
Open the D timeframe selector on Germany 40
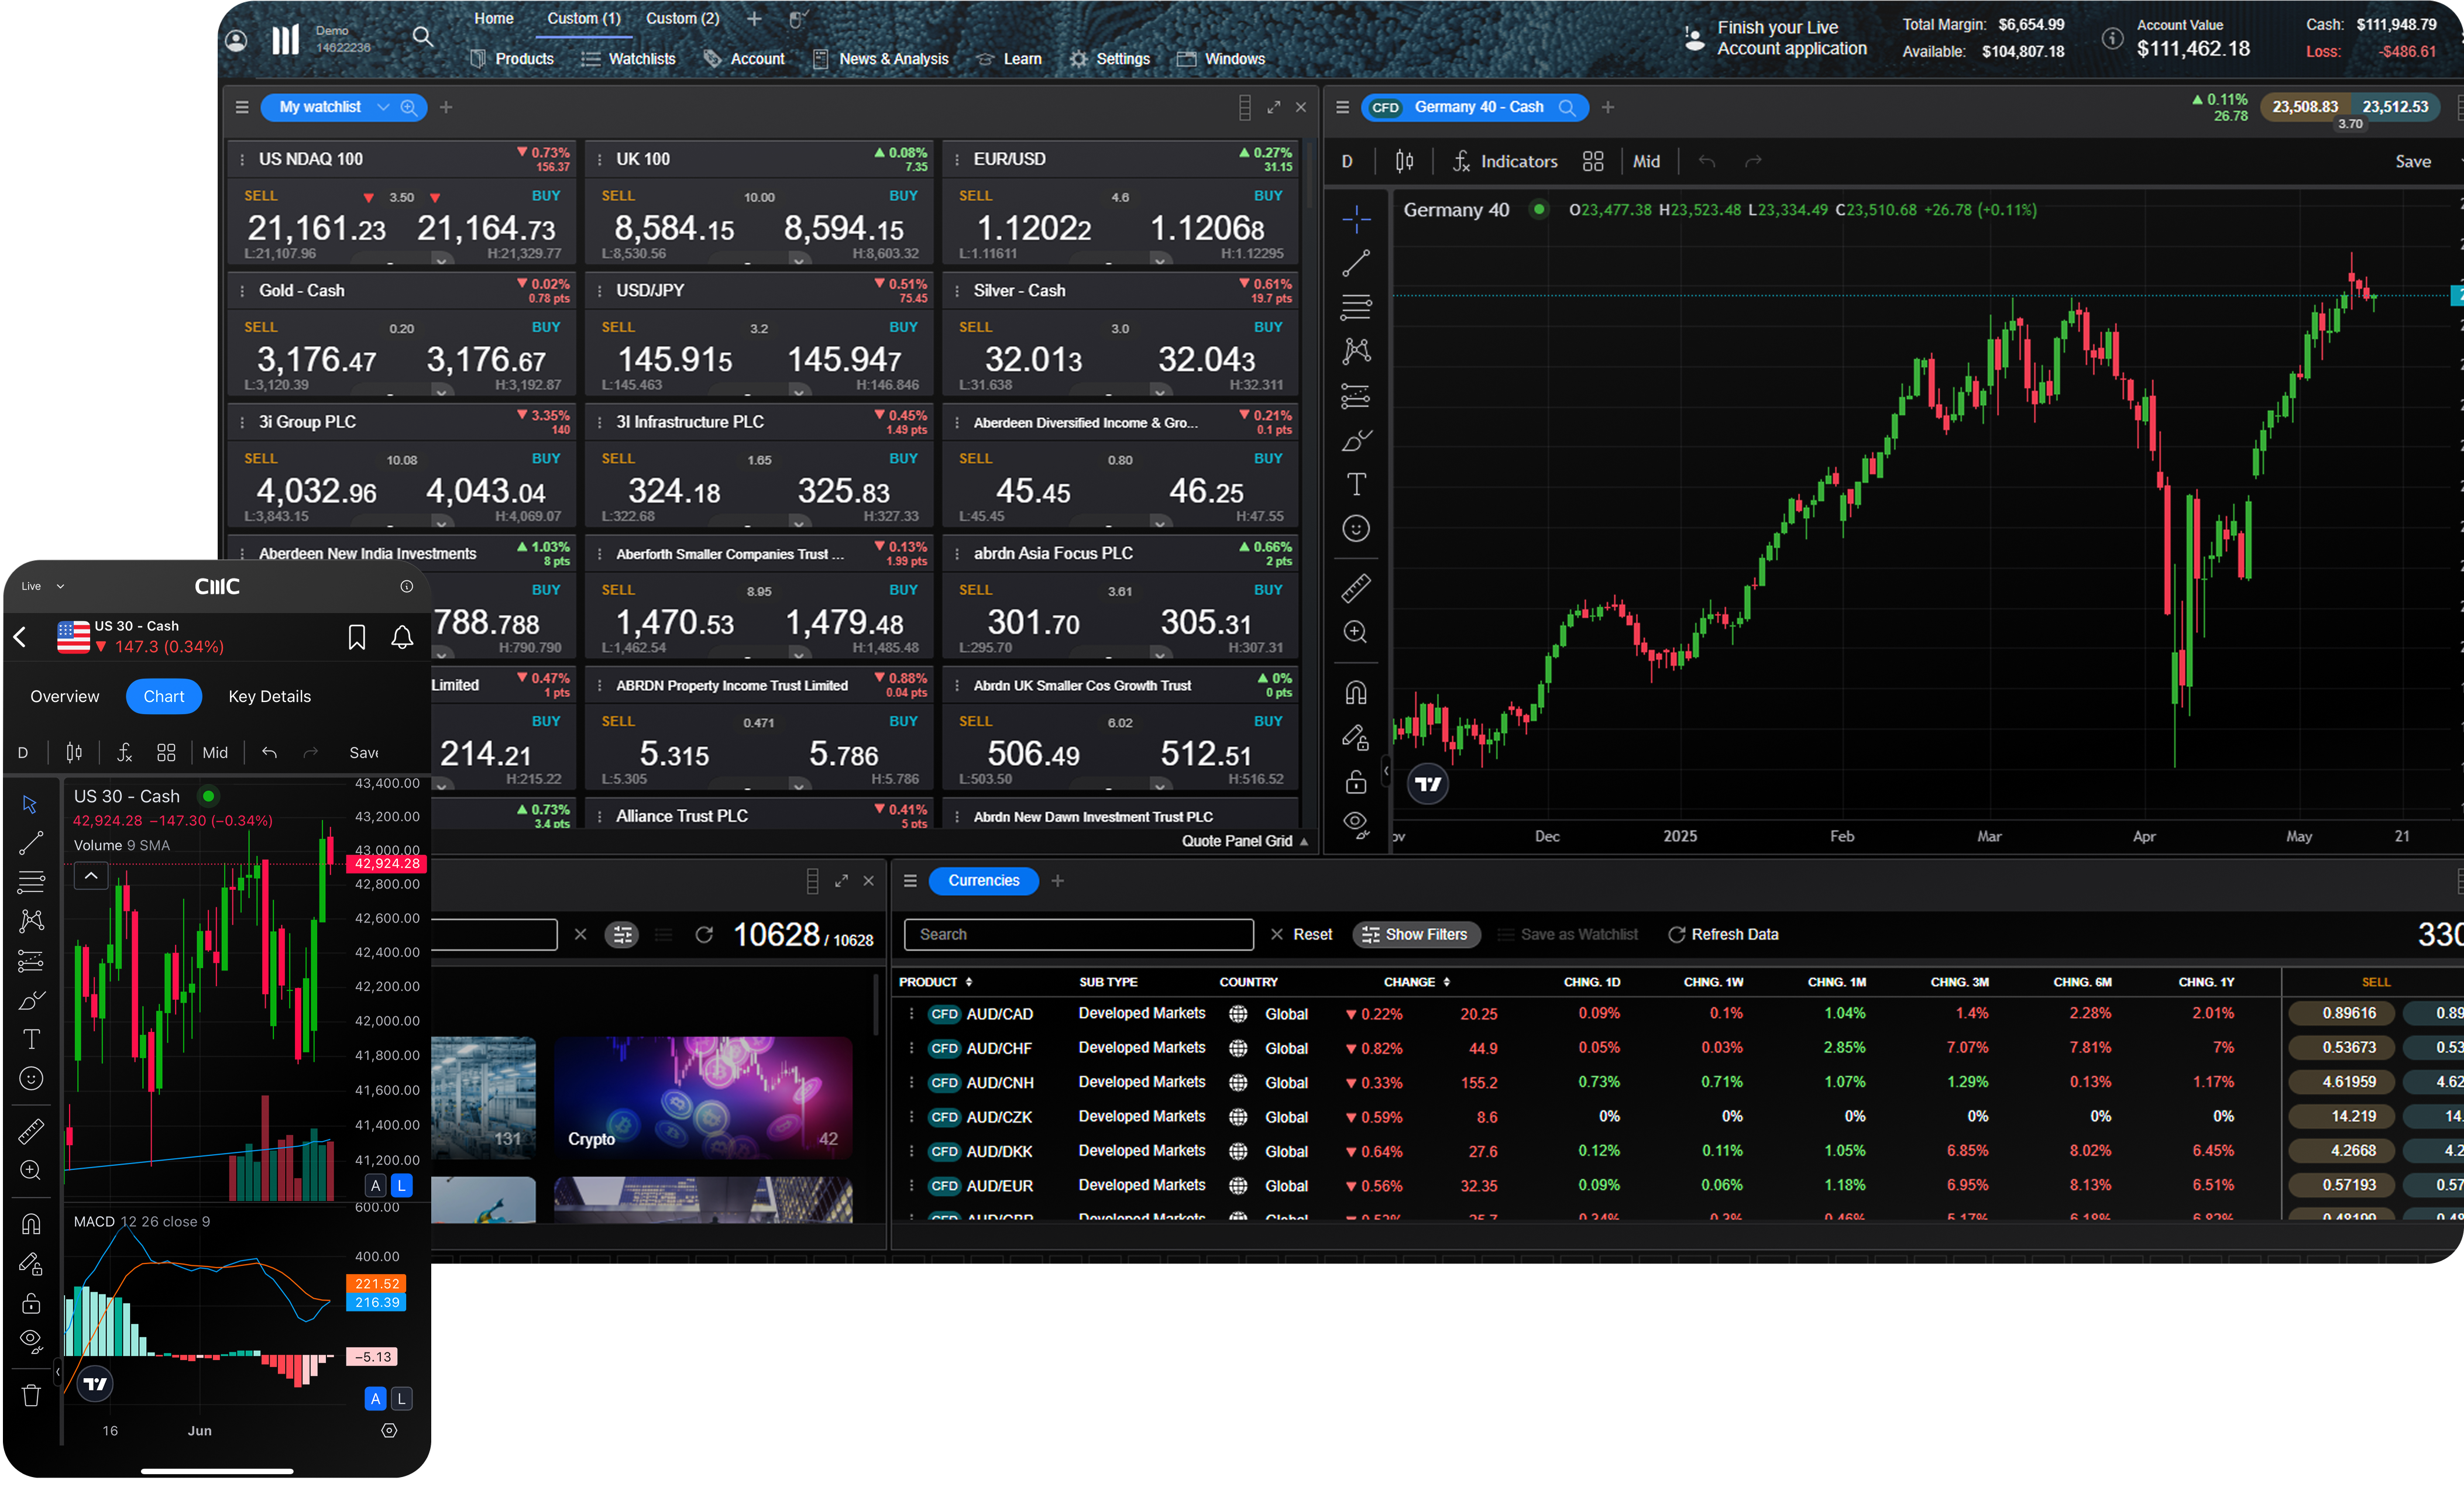tap(1347, 161)
